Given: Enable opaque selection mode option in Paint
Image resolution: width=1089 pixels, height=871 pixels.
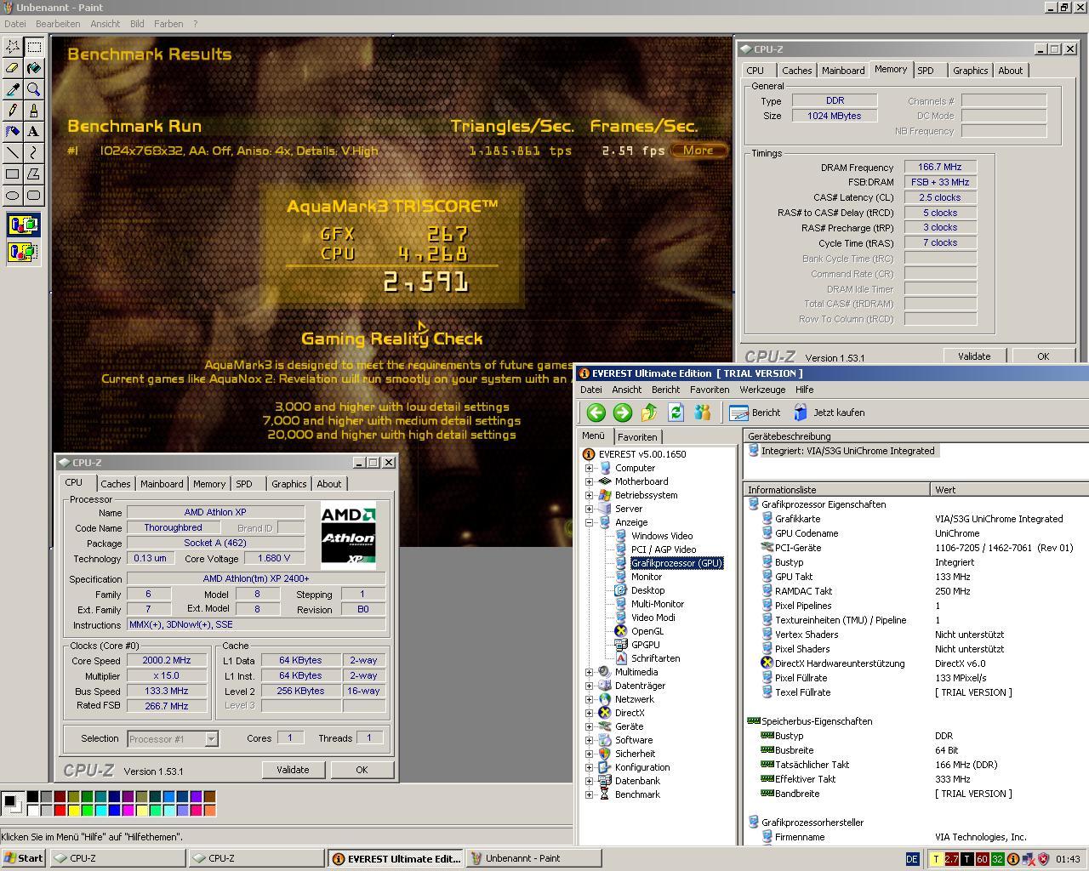Looking at the screenshot, I should pyautogui.click(x=23, y=225).
